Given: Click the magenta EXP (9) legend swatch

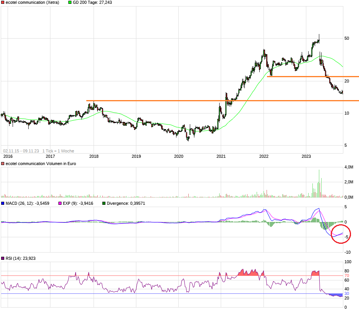Looking at the screenshot, I should coord(60,203).
